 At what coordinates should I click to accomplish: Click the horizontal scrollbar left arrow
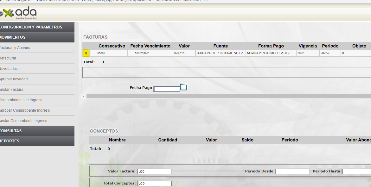pyautogui.click(x=84, y=96)
